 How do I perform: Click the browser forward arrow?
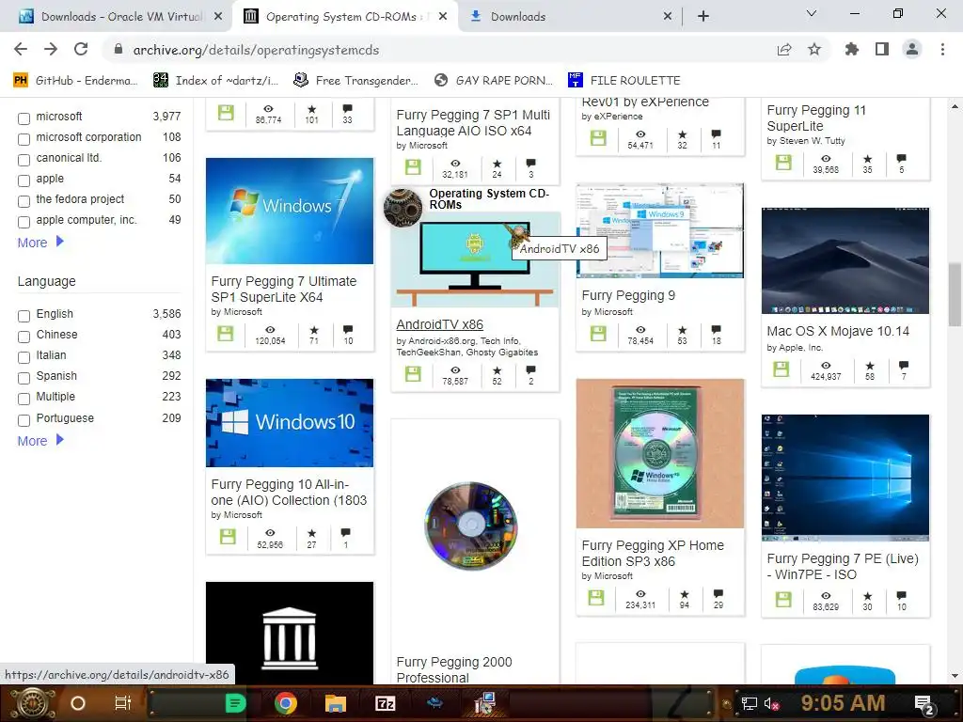coord(51,49)
